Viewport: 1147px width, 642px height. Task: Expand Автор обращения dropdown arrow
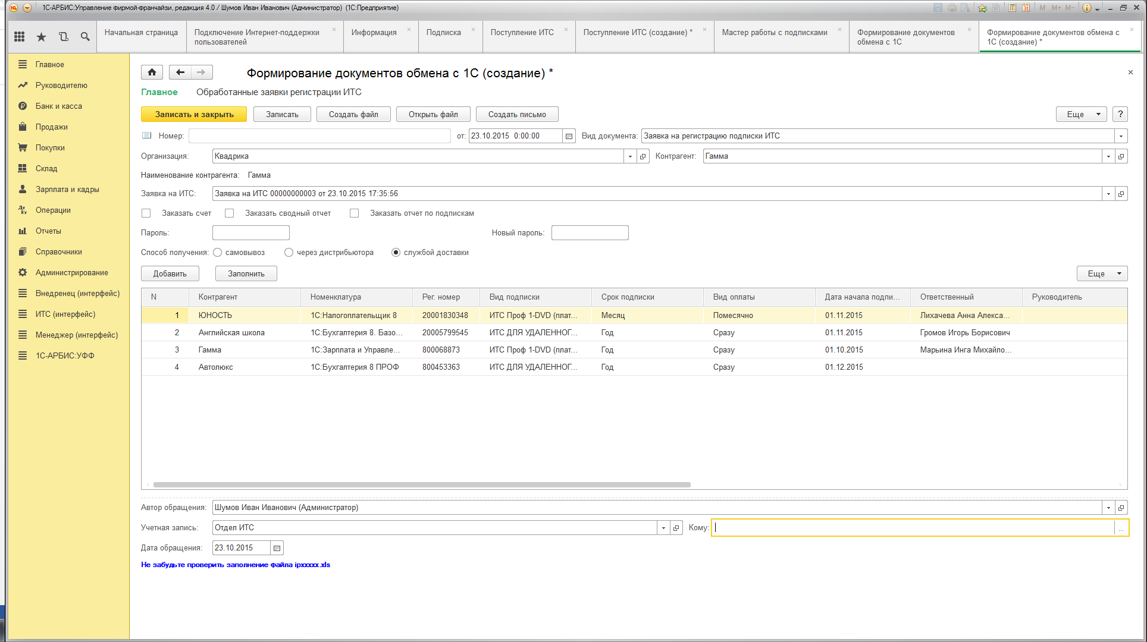point(1108,508)
